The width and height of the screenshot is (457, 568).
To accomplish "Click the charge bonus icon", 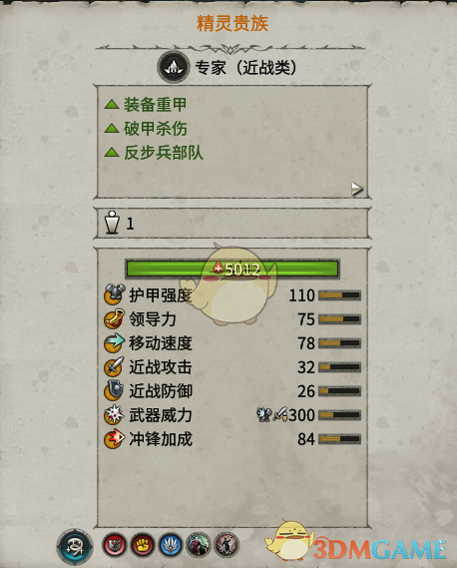I will 115,438.
